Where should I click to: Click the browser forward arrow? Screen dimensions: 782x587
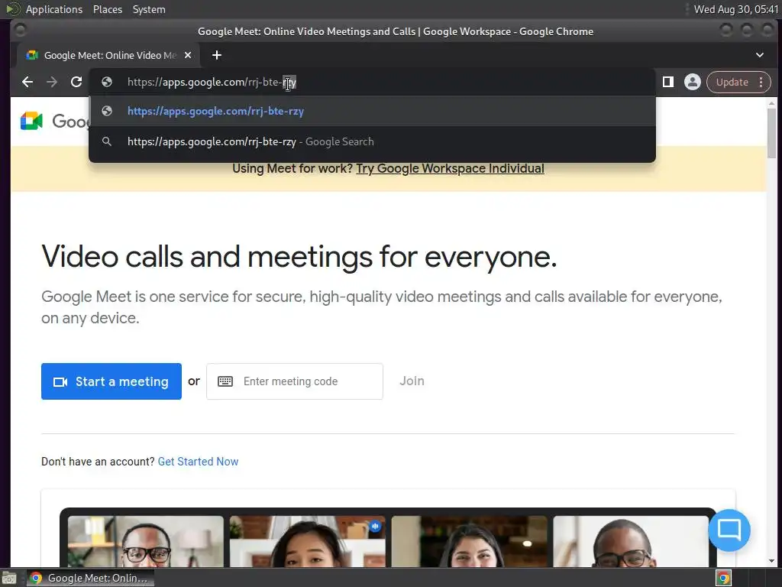click(52, 82)
